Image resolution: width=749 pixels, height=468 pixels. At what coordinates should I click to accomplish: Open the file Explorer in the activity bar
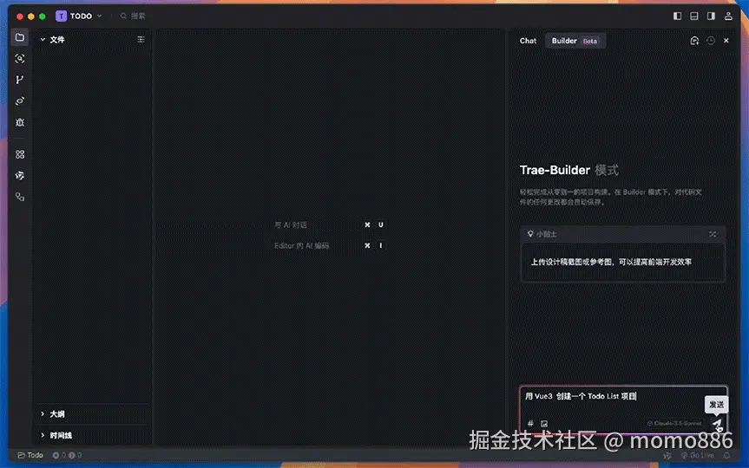tap(20, 37)
